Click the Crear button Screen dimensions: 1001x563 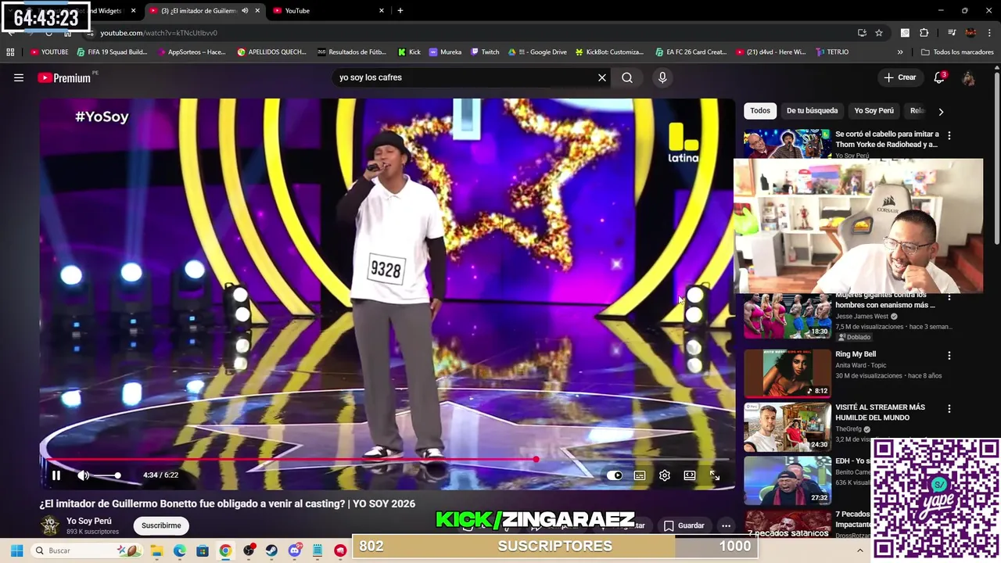[x=899, y=77]
